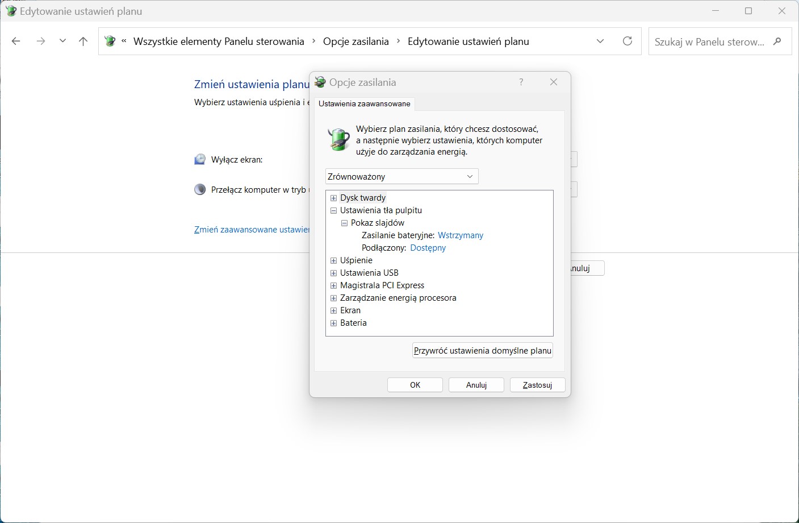Open Wszystkie elementy Panelu sterowania breadcrumb

pos(219,41)
